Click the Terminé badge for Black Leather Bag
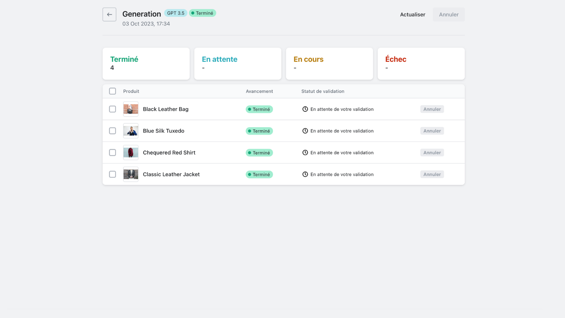 pyautogui.click(x=259, y=109)
